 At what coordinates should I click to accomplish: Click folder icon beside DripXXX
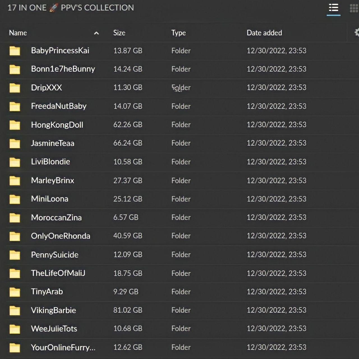click(15, 88)
